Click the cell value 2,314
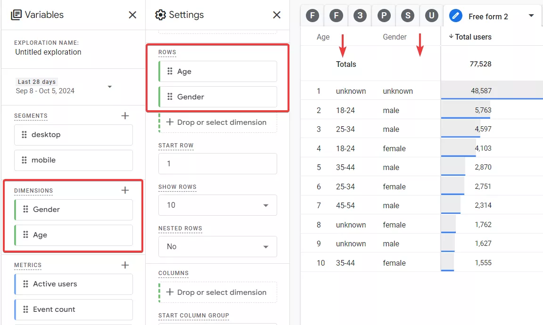This screenshot has height=325, width=543. pos(483,205)
